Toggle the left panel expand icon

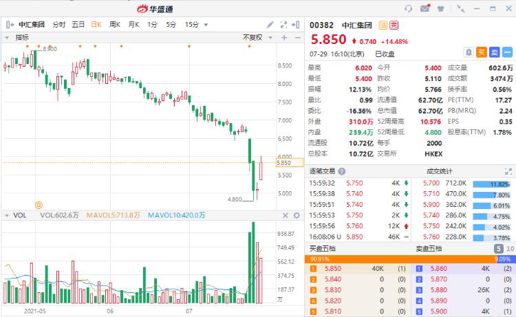[10, 25]
